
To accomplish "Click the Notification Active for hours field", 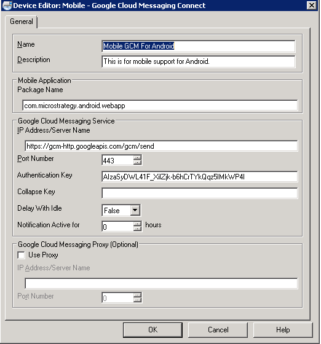I will (x=117, y=226).
